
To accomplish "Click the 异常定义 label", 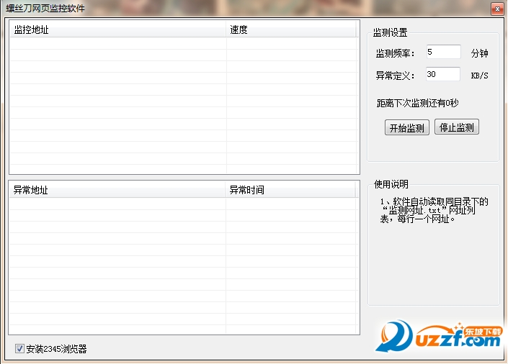I will click(x=395, y=76).
